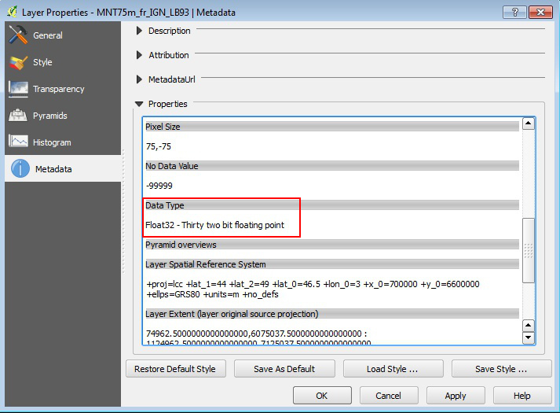
Task: Click the scrollbar up arrow at top
Action: coord(529,124)
